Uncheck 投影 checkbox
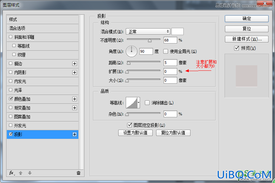The image size is (275, 183). click(x=11, y=134)
